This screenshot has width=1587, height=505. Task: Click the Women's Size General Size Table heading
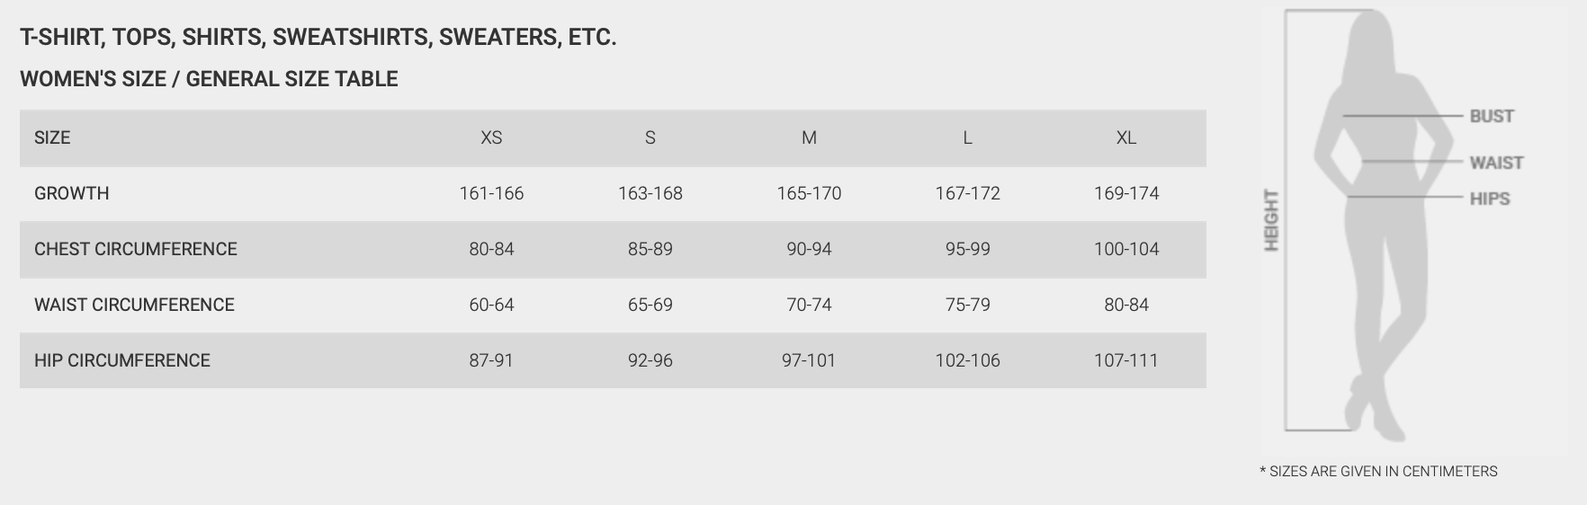pos(209,79)
